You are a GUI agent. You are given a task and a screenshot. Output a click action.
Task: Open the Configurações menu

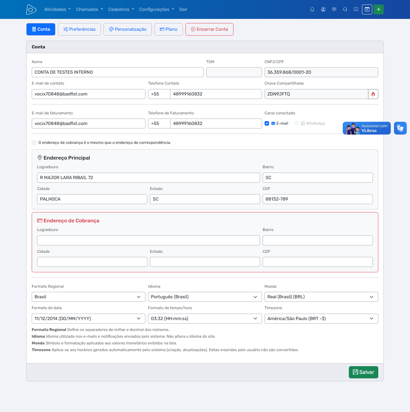[x=157, y=9]
